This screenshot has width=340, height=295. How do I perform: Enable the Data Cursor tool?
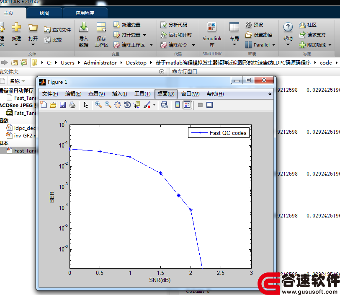click(137, 105)
